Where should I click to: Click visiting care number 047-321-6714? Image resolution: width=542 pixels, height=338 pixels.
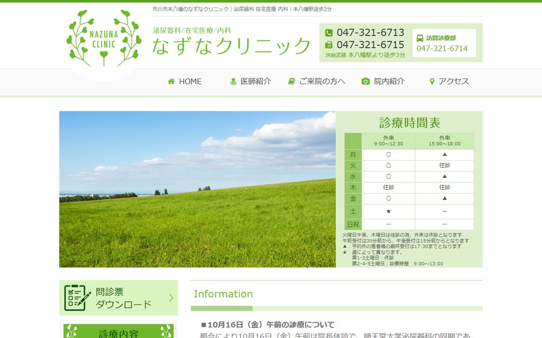(442, 49)
